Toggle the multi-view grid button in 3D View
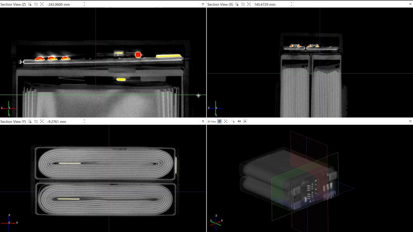This screenshot has width=413, height=232. 219,121
